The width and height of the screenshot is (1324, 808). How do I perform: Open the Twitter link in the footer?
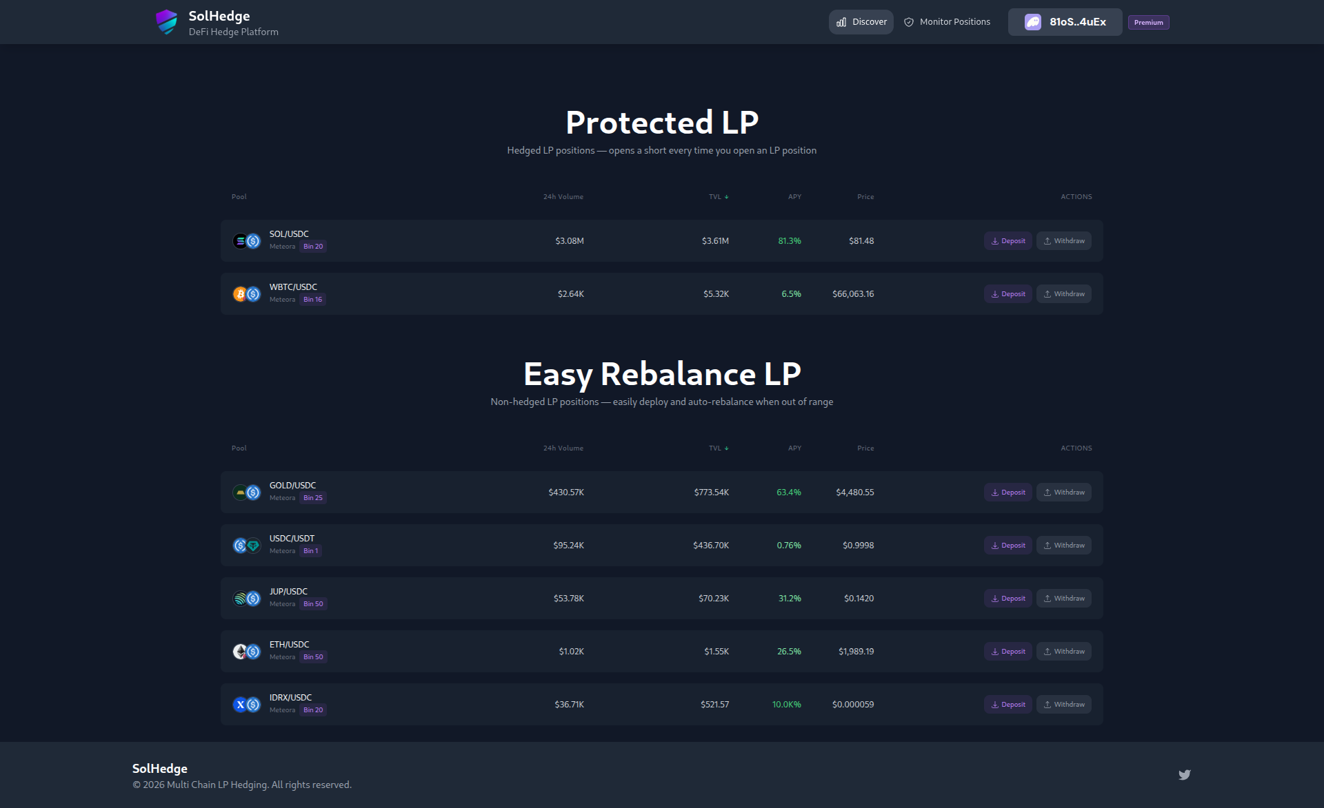(x=1185, y=774)
